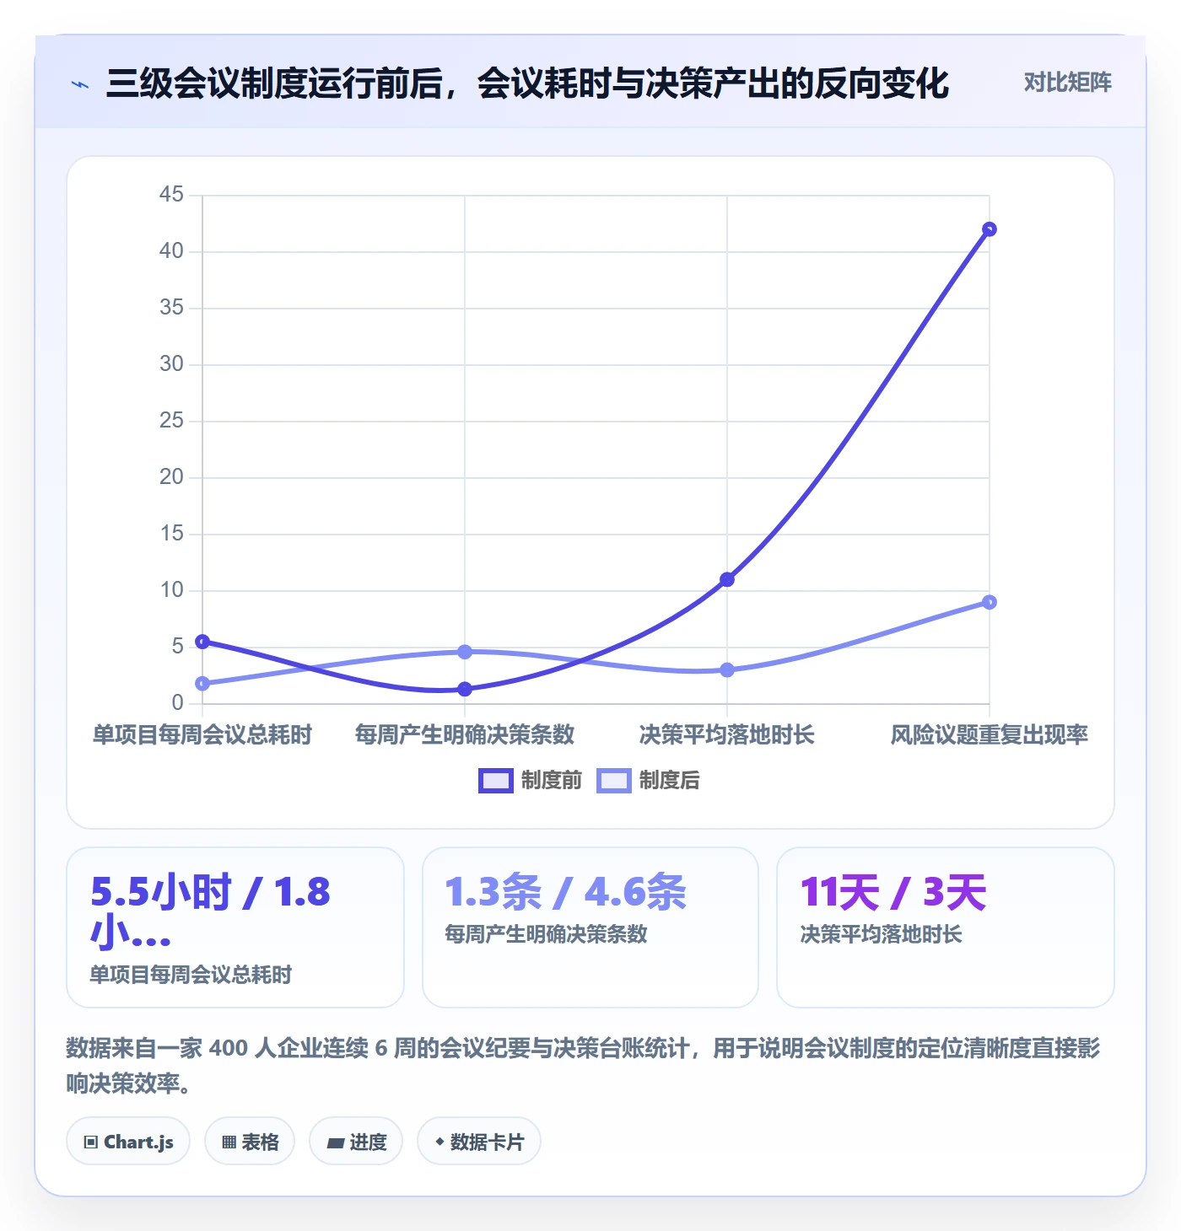Click the y-axis tick label 45
Viewport: 1181px width, 1231px height.
click(x=171, y=195)
